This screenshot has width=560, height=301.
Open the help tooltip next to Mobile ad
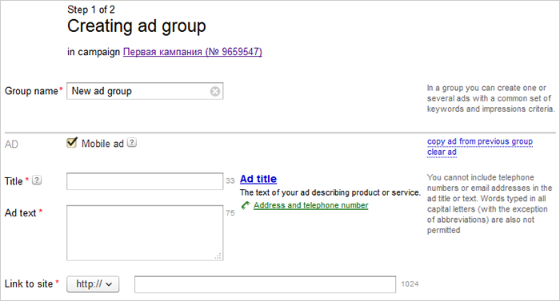coord(132,143)
